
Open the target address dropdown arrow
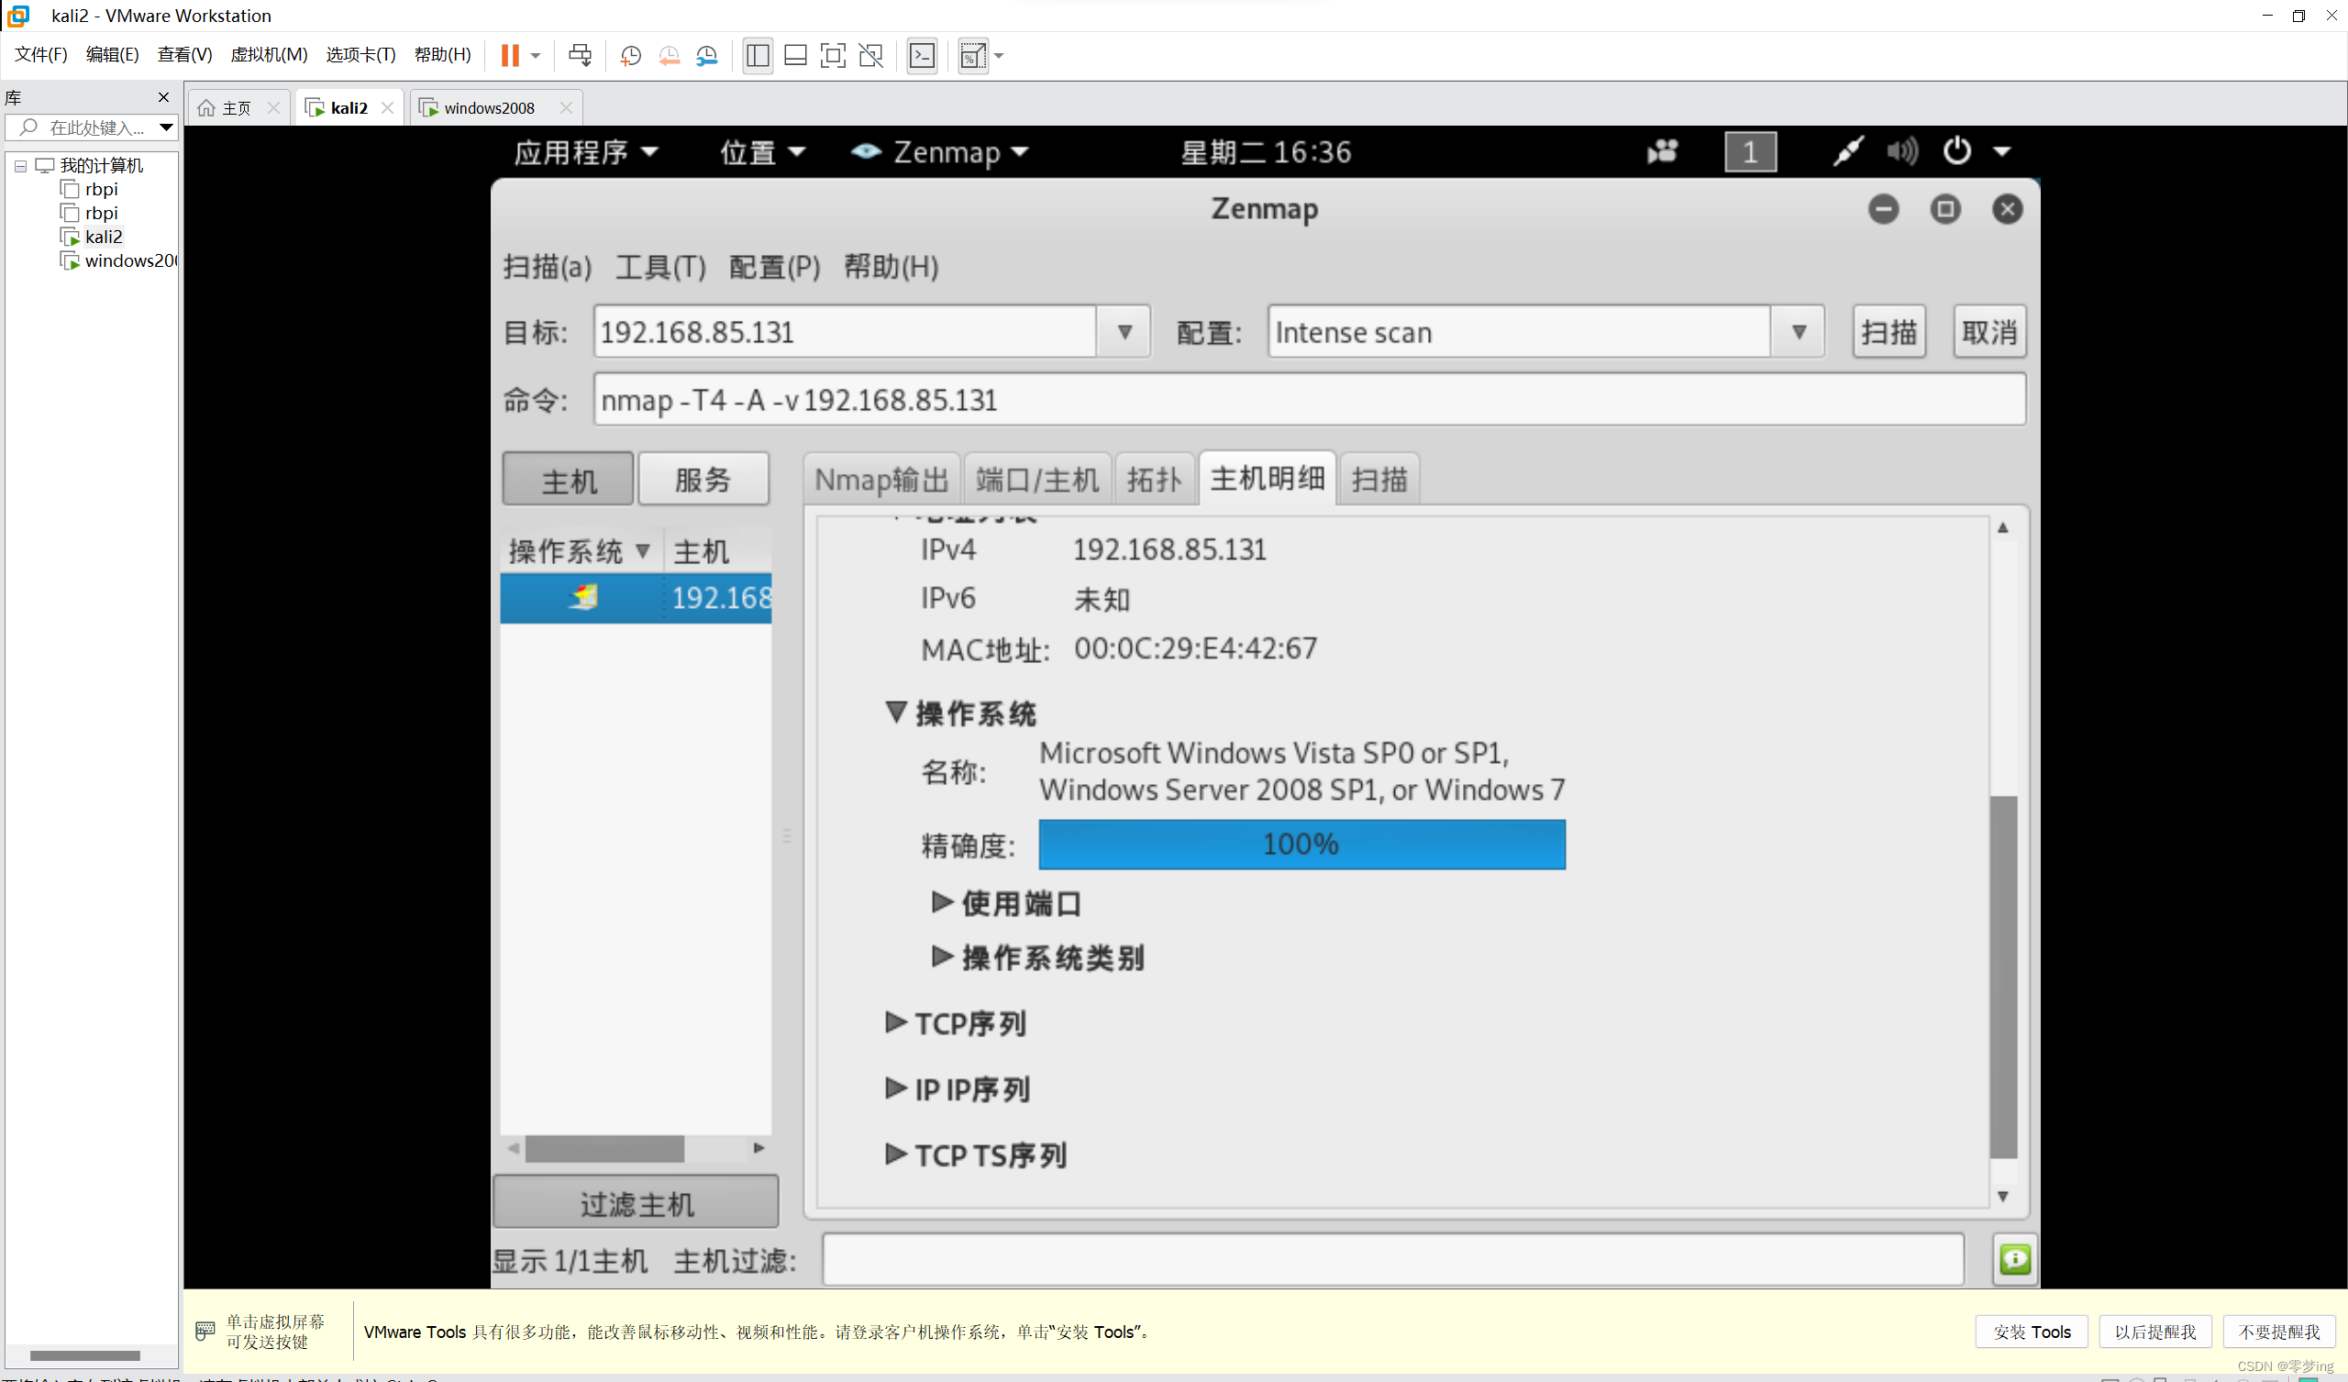(x=1124, y=332)
